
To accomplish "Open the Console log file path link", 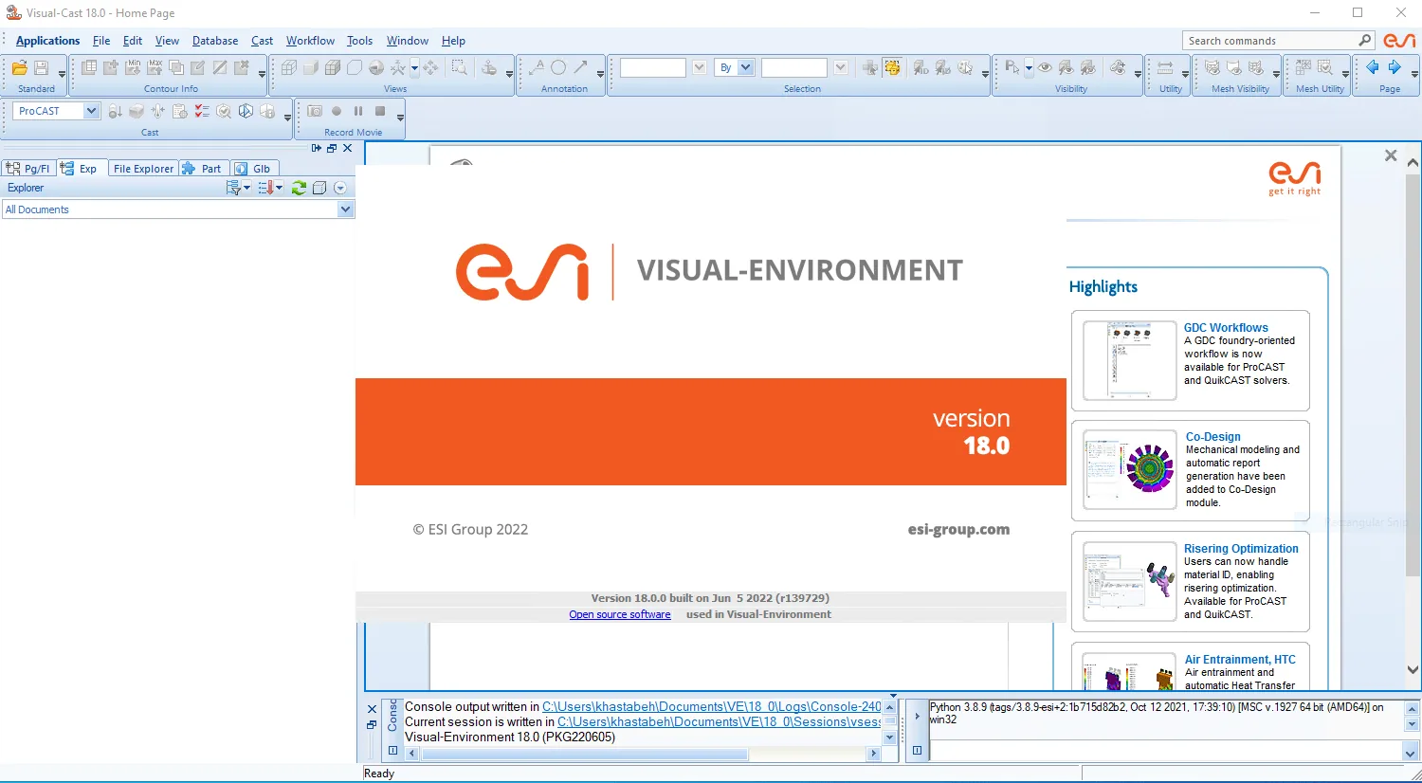I will pos(712,706).
